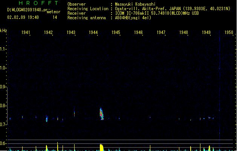Click the "Observer" field label
Image resolution: width=237 pixels, height=151 pixels.
click(76, 4)
